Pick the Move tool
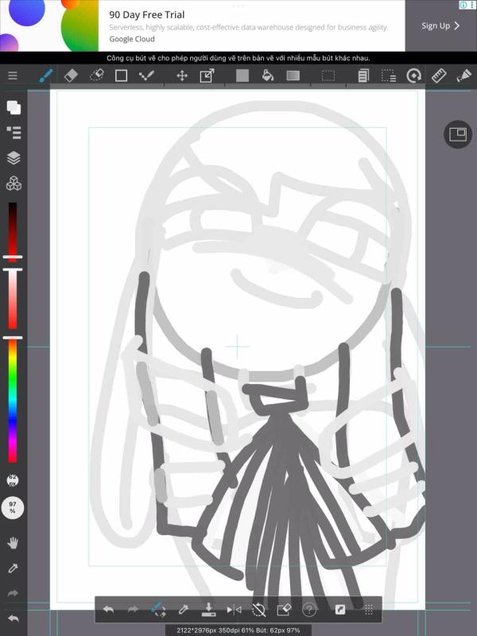This screenshot has width=477, height=636. (x=181, y=76)
